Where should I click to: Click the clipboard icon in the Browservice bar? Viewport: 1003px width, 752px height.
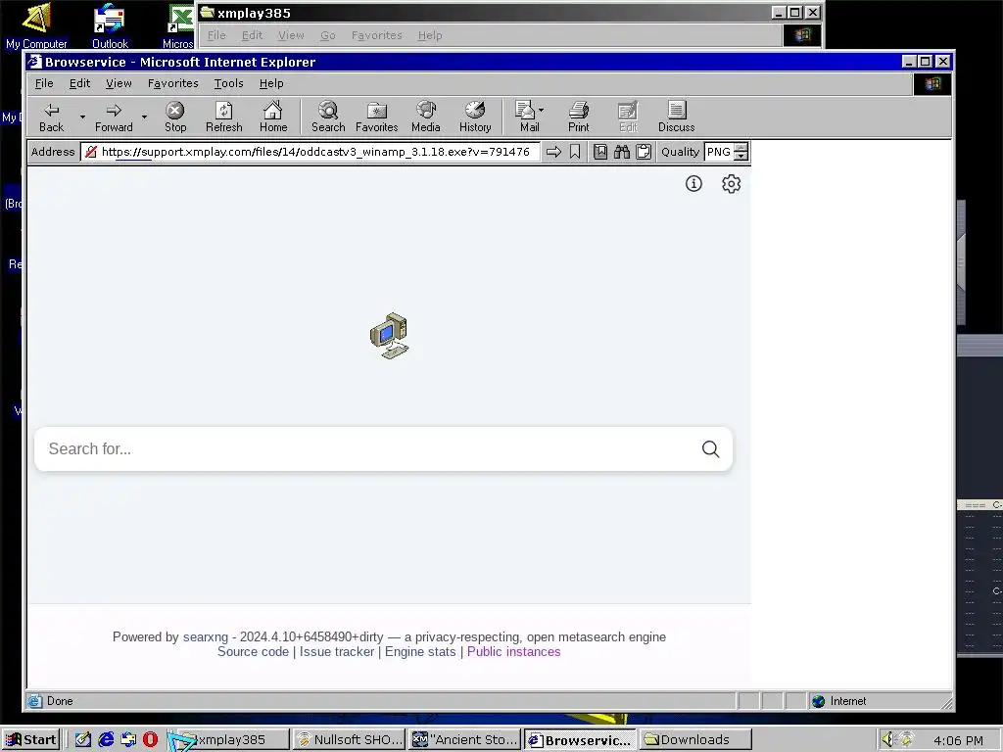tap(644, 152)
